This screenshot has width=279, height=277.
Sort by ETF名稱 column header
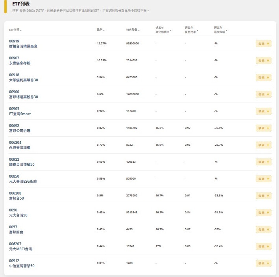pos(15,30)
